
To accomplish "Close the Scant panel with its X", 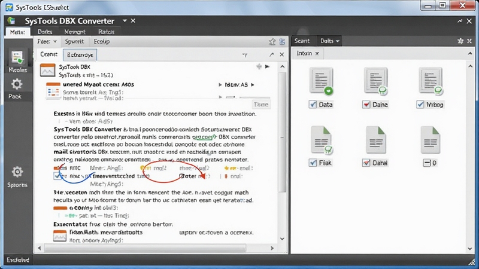I will point(469,41).
